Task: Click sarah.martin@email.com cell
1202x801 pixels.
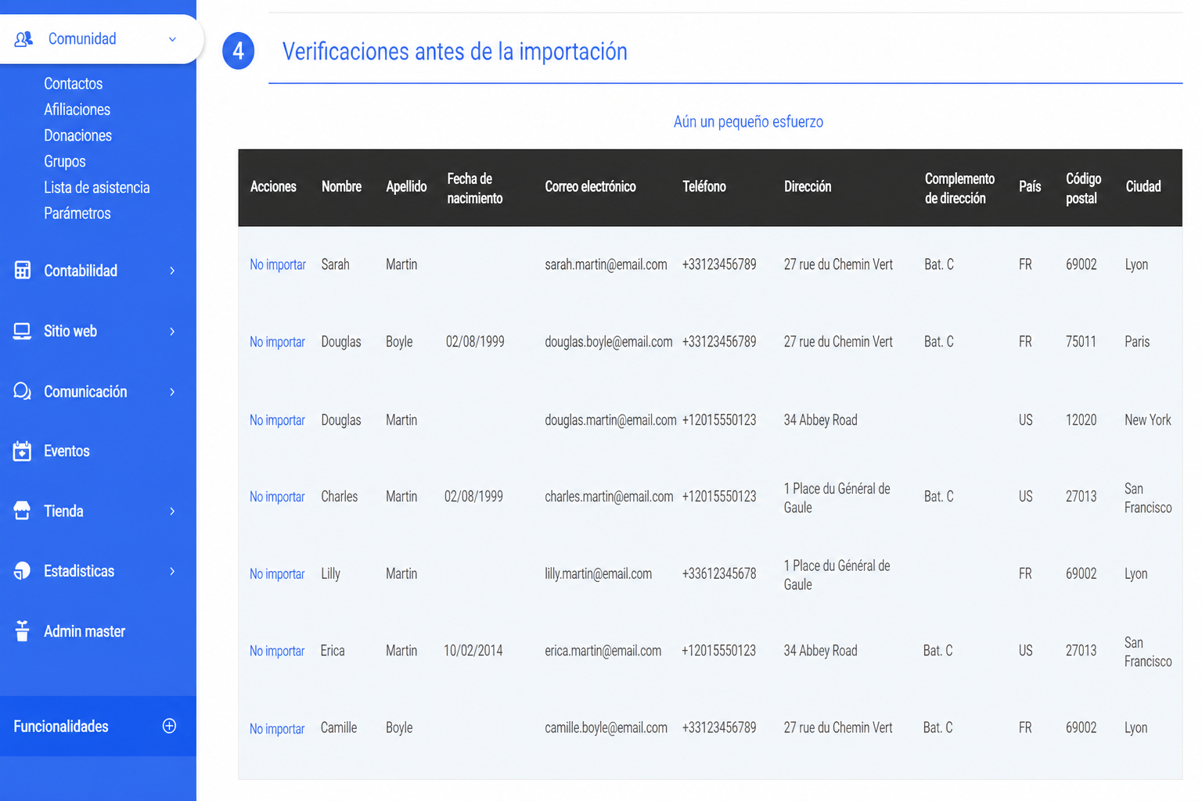Action: tap(606, 264)
